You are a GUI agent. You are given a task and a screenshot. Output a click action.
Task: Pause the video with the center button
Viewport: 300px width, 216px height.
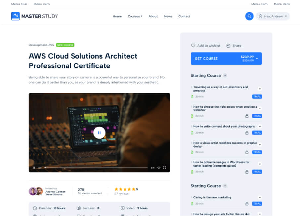tap(99, 133)
